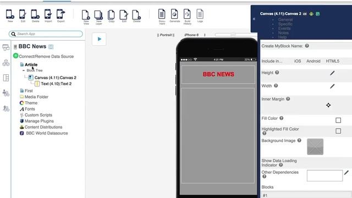Click the green plus Connect Data Source icon
Viewport: 352px width, 198px height.
click(x=15, y=56)
